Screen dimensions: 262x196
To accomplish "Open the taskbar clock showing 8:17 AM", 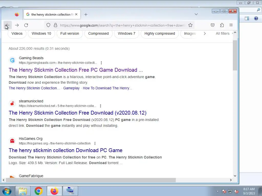I will click(249, 191).
